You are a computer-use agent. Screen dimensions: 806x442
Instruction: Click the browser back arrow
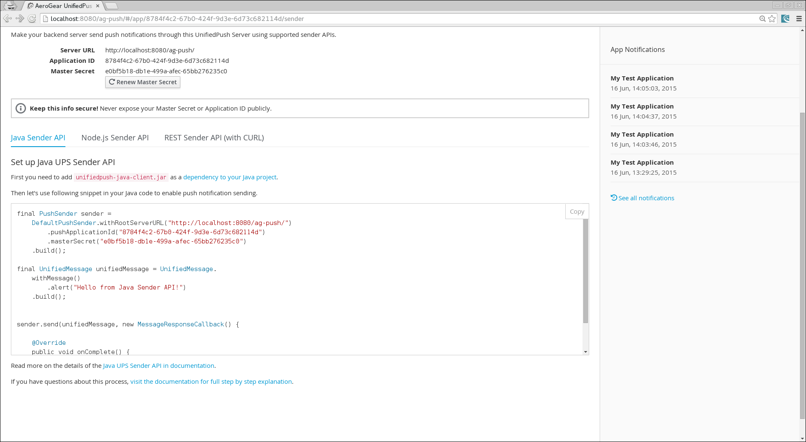tap(7, 18)
